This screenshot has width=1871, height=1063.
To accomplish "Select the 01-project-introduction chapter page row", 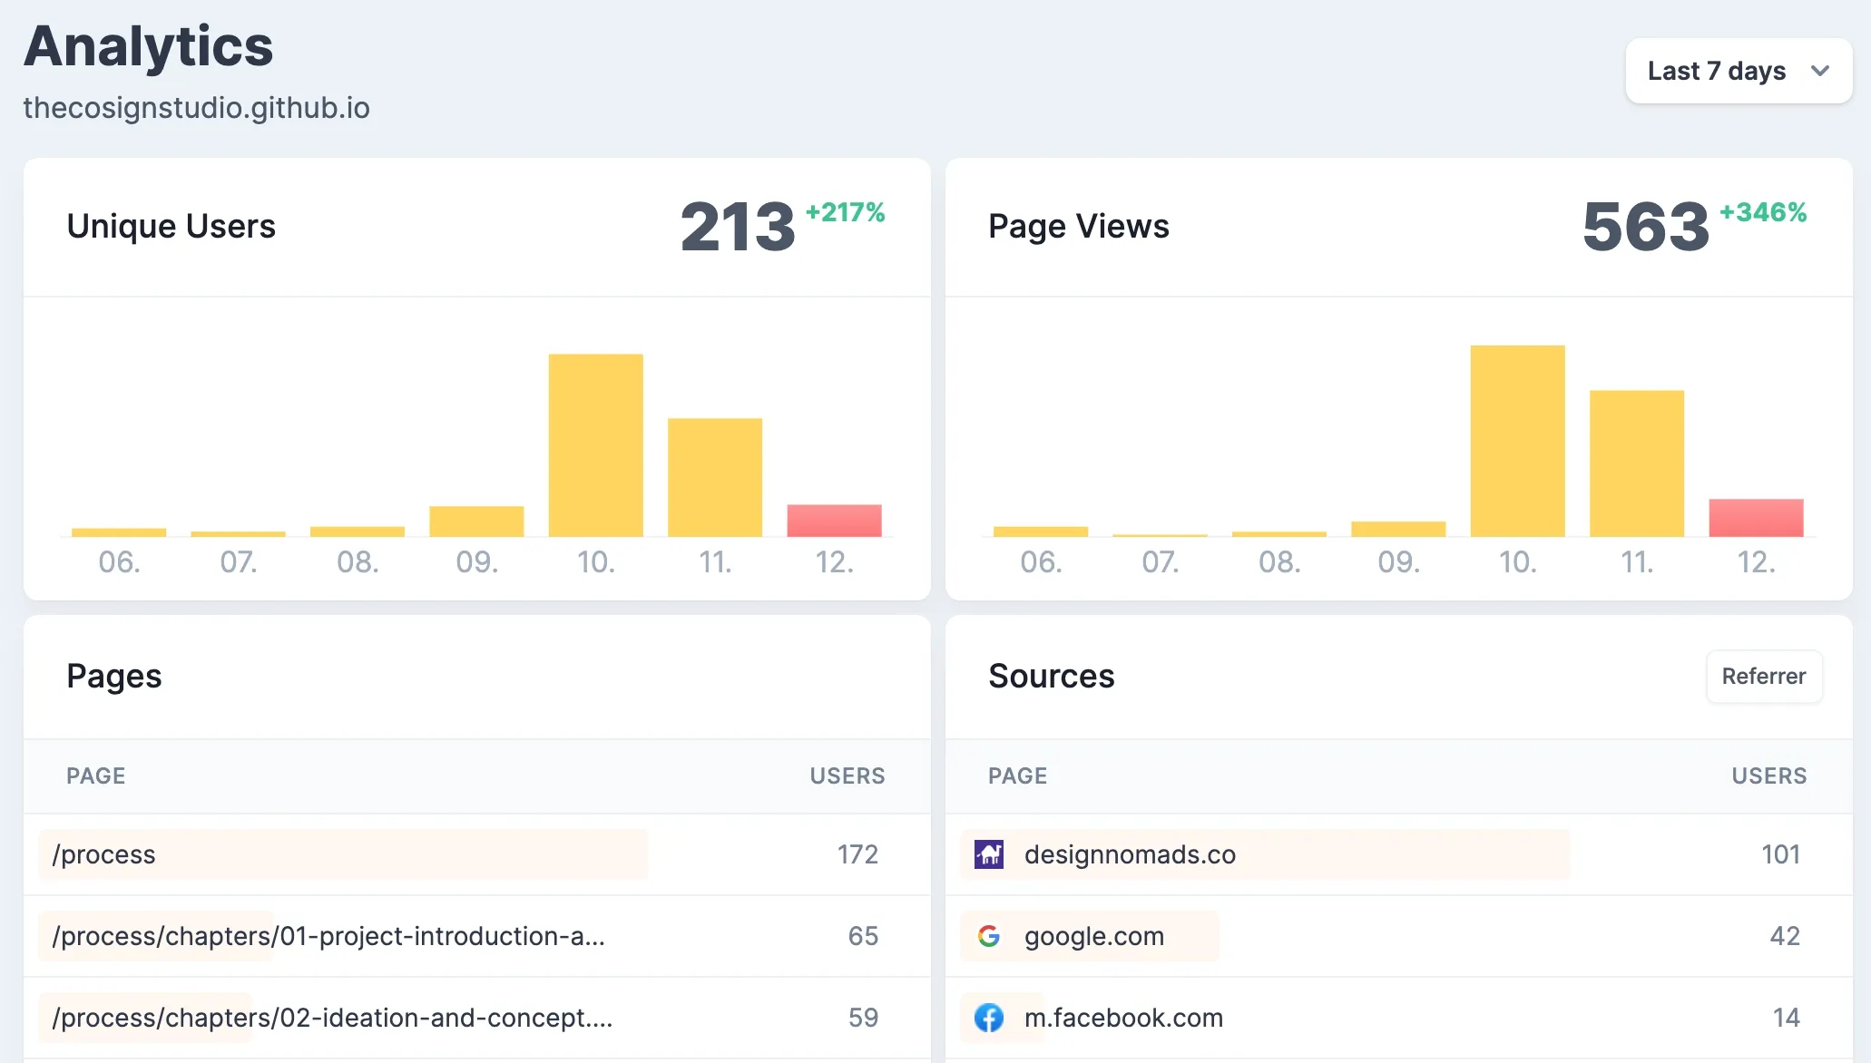I will [328, 936].
